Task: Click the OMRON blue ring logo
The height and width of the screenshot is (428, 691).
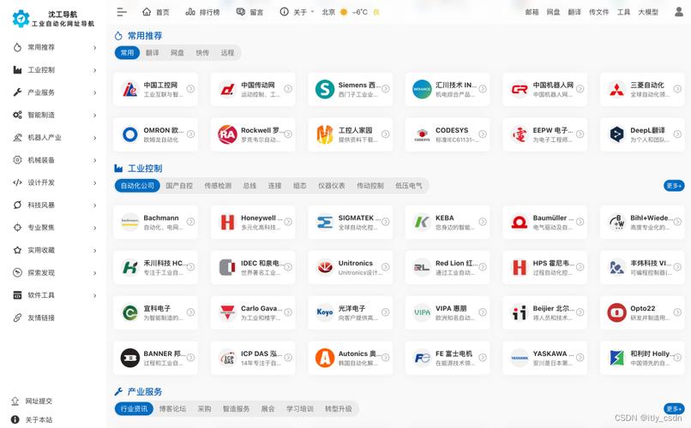Action: (x=129, y=134)
